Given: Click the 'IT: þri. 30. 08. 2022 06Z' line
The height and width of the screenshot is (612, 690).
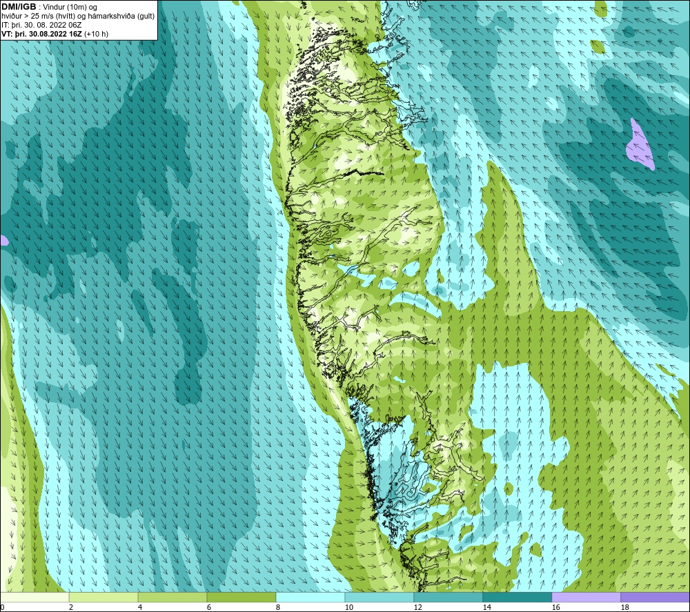Looking at the screenshot, I should tap(41, 25).
